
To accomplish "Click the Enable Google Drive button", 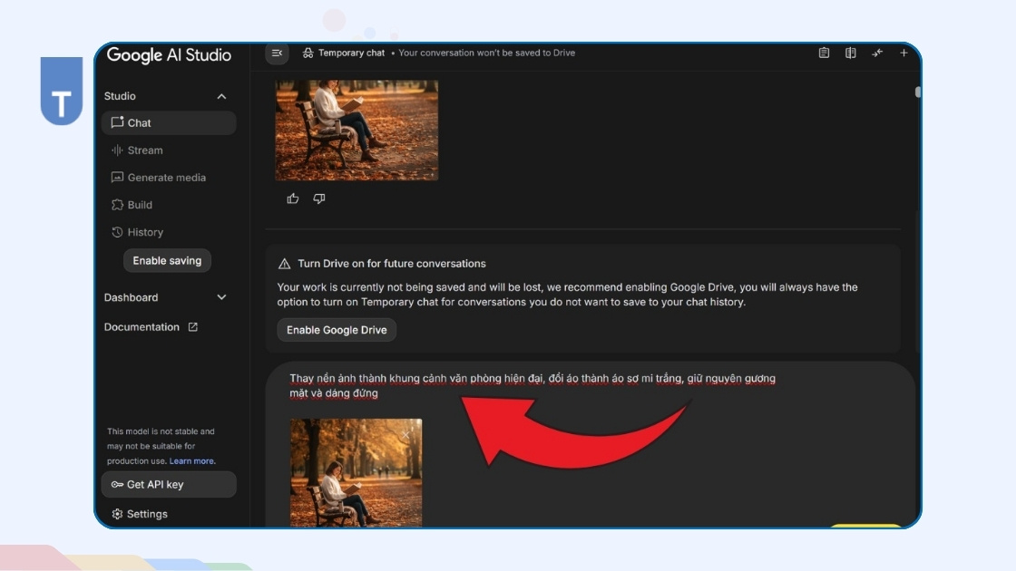I will 337,330.
